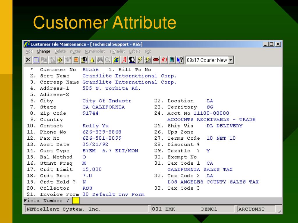The height and width of the screenshot is (223, 298).
Task: Click the contact name Kelly Yu
Action: click(95, 126)
